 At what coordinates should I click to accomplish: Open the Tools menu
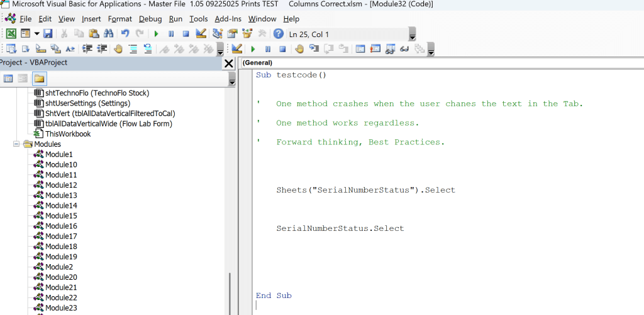tap(199, 19)
